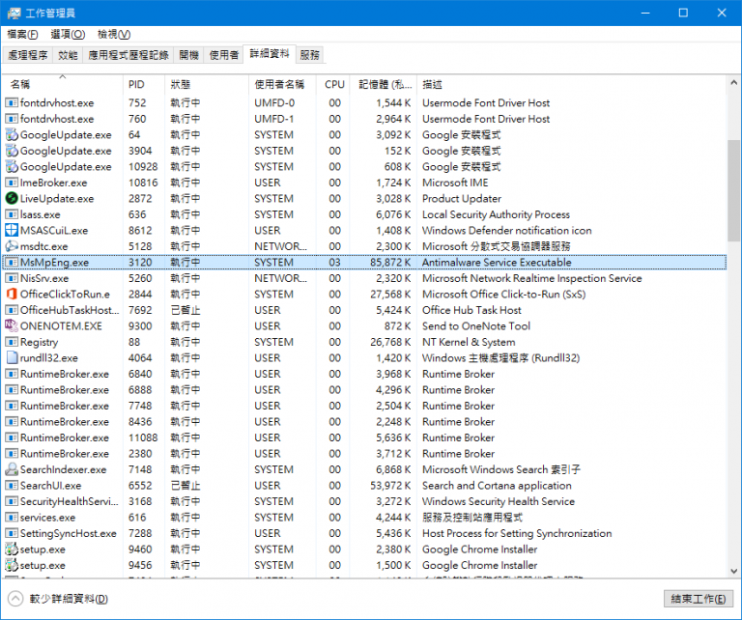Click the Task Manager title bar icon
This screenshot has width=742, height=620.
tap(14, 13)
